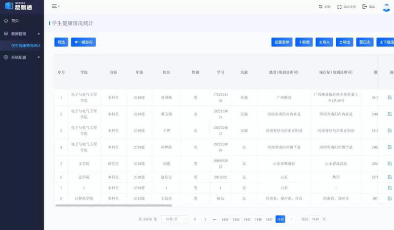Collapse the 数据管理 sidebar section
The image size is (394, 230).
point(39,33)
